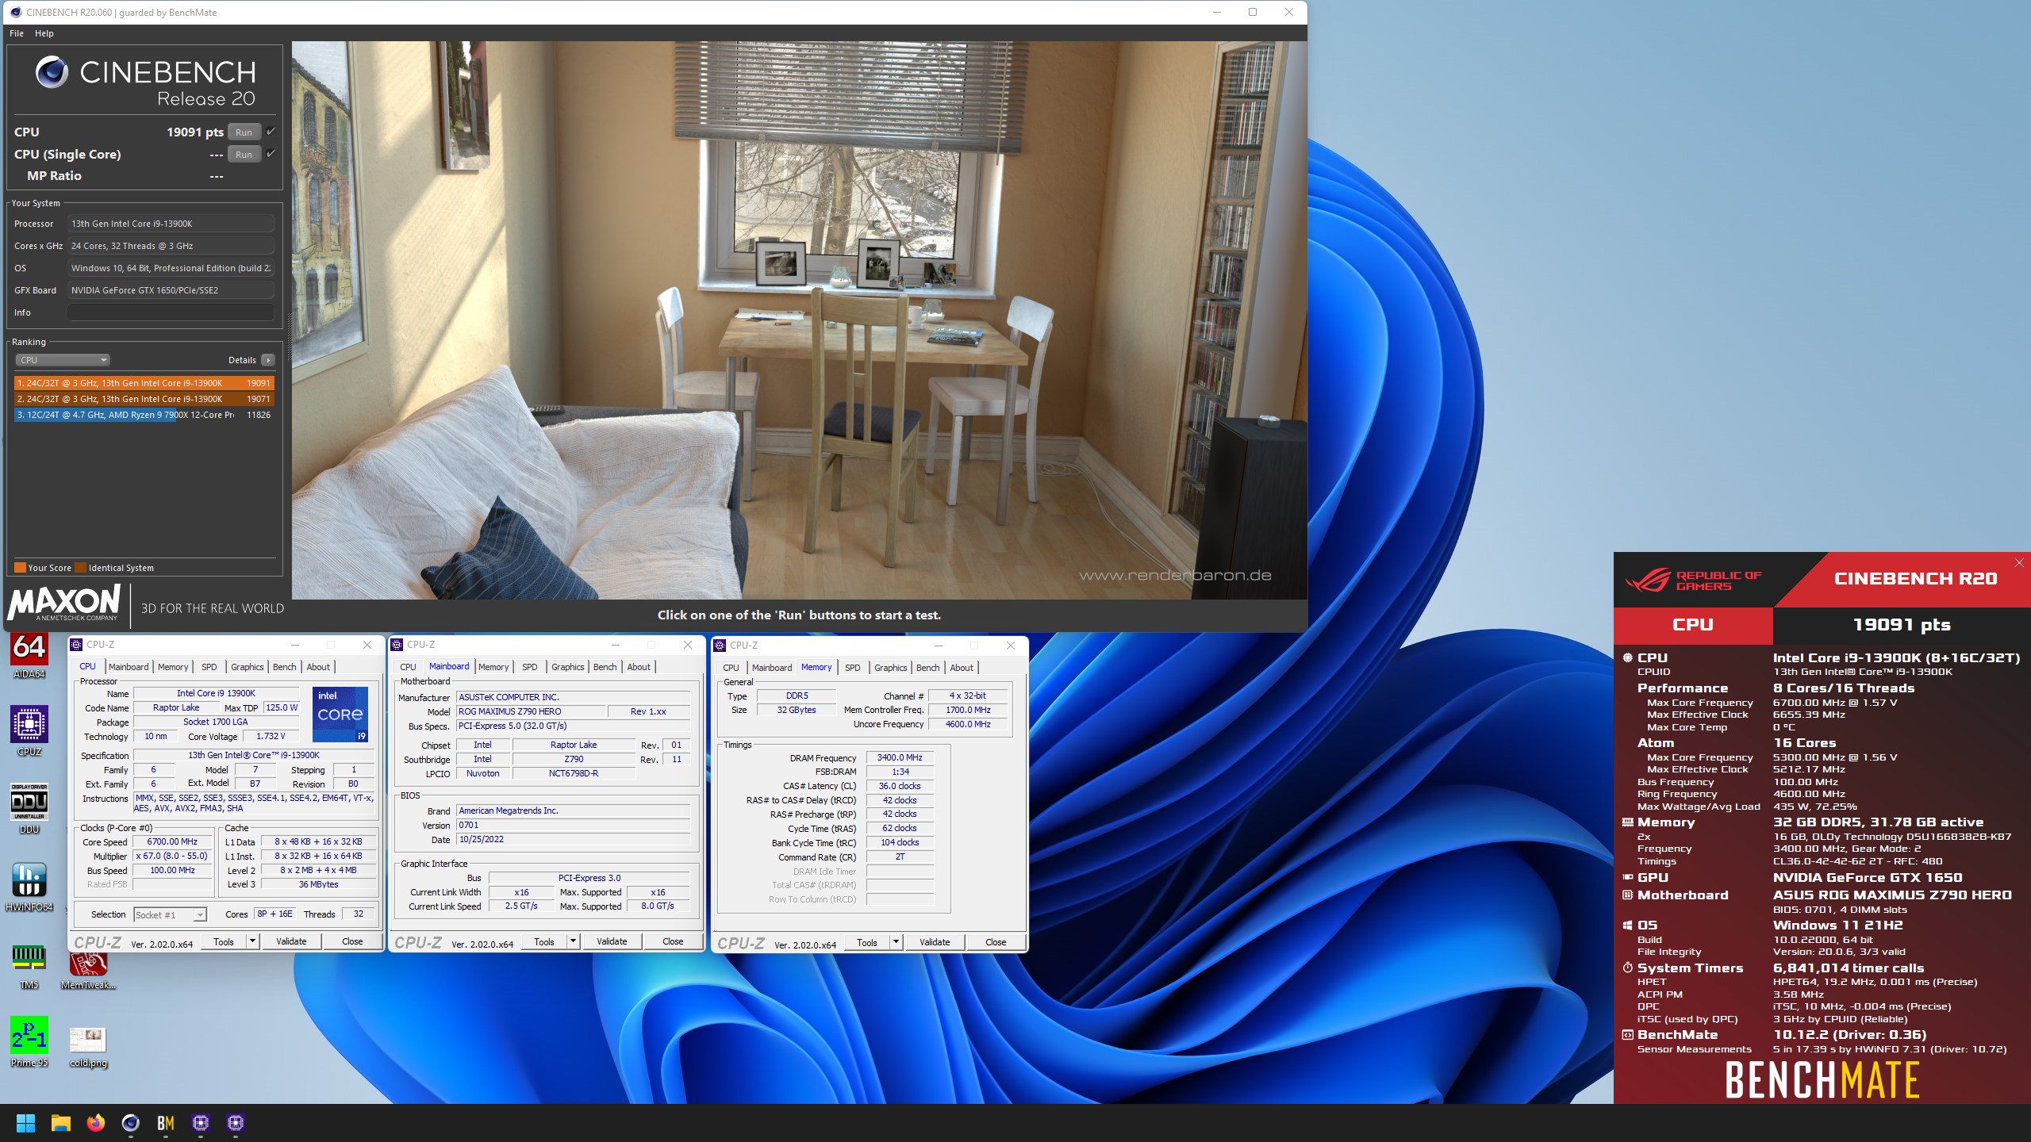Screen dimensions: 2031x1142
Task: Open the AIDA64 desktop shortcut
Action: 29,655
